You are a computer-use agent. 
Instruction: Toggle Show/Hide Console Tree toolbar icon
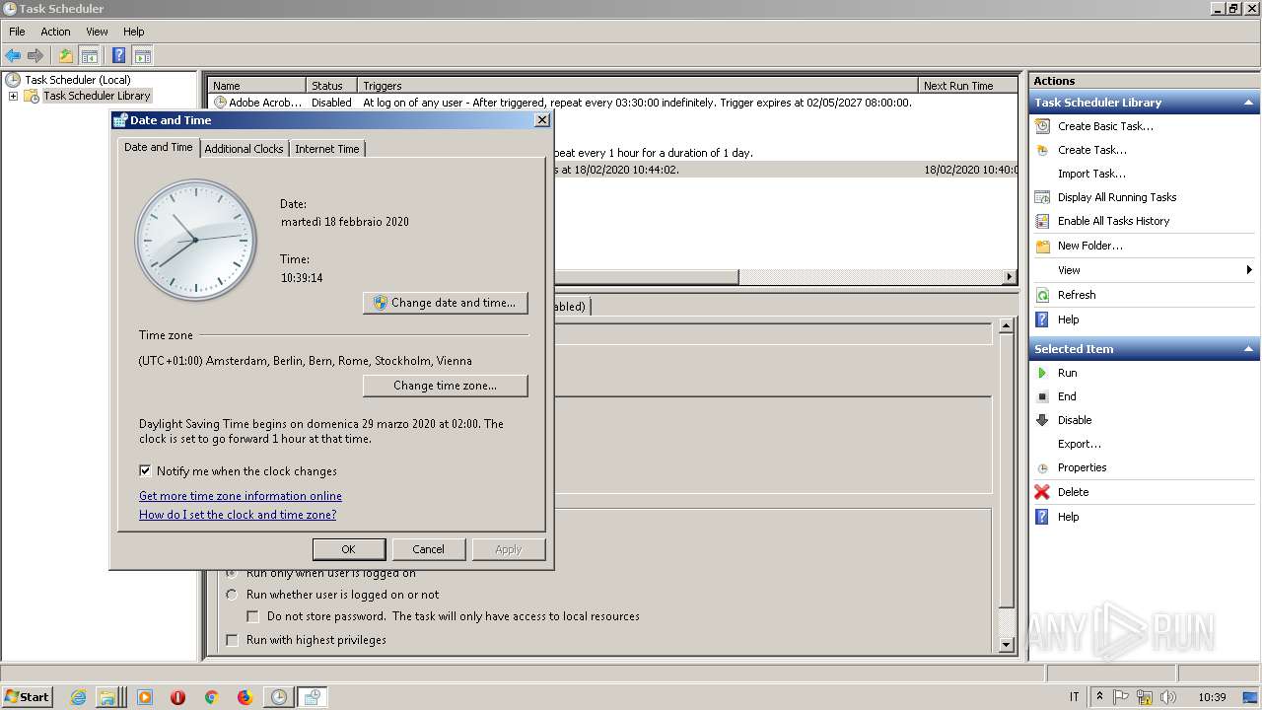(89, 56)
